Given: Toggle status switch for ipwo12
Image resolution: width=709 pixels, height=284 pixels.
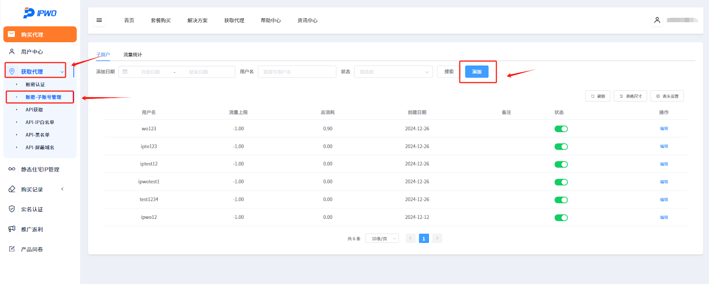Looking at the screenshot, I should (561, 218).
